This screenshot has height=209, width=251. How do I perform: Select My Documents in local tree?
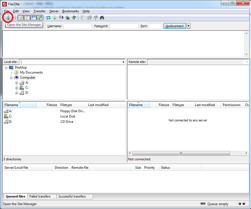pos(31,72)
